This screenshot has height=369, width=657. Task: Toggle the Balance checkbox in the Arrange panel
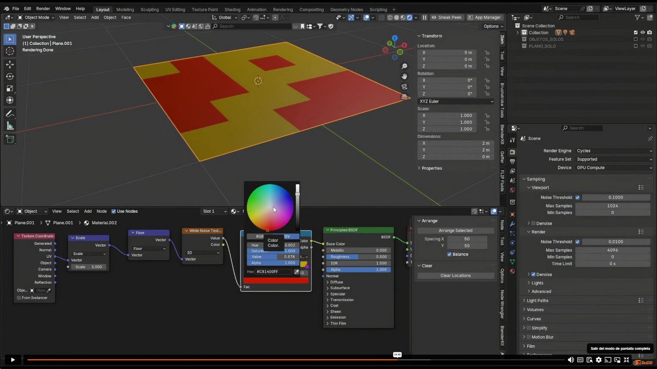[448, 254]
